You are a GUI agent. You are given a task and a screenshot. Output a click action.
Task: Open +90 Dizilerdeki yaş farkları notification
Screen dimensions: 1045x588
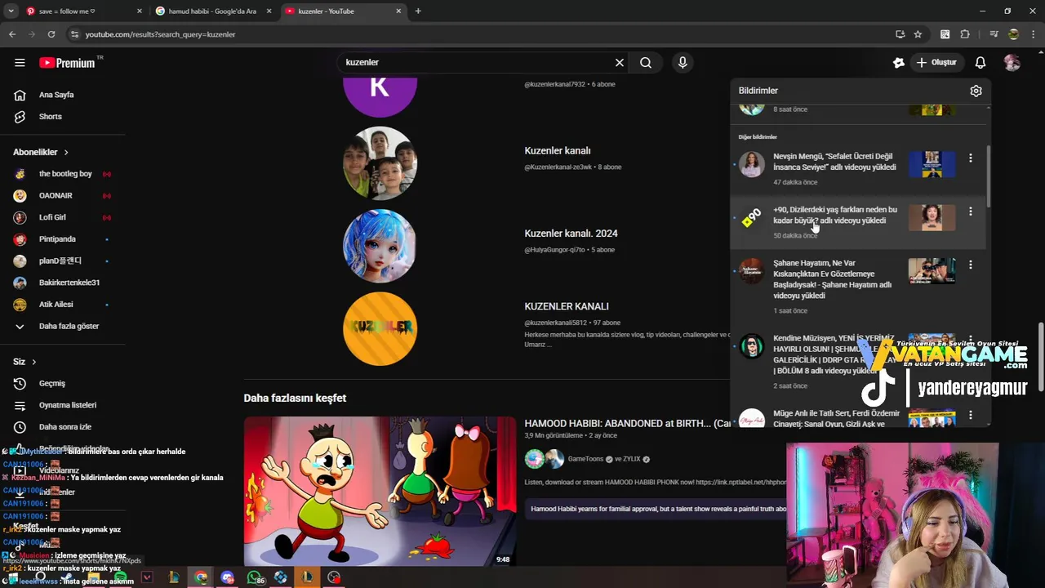point(835,215)
